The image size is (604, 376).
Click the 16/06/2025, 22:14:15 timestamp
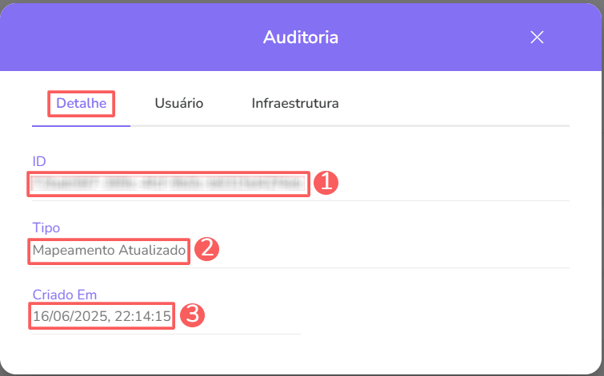click(x=102, y=317)
